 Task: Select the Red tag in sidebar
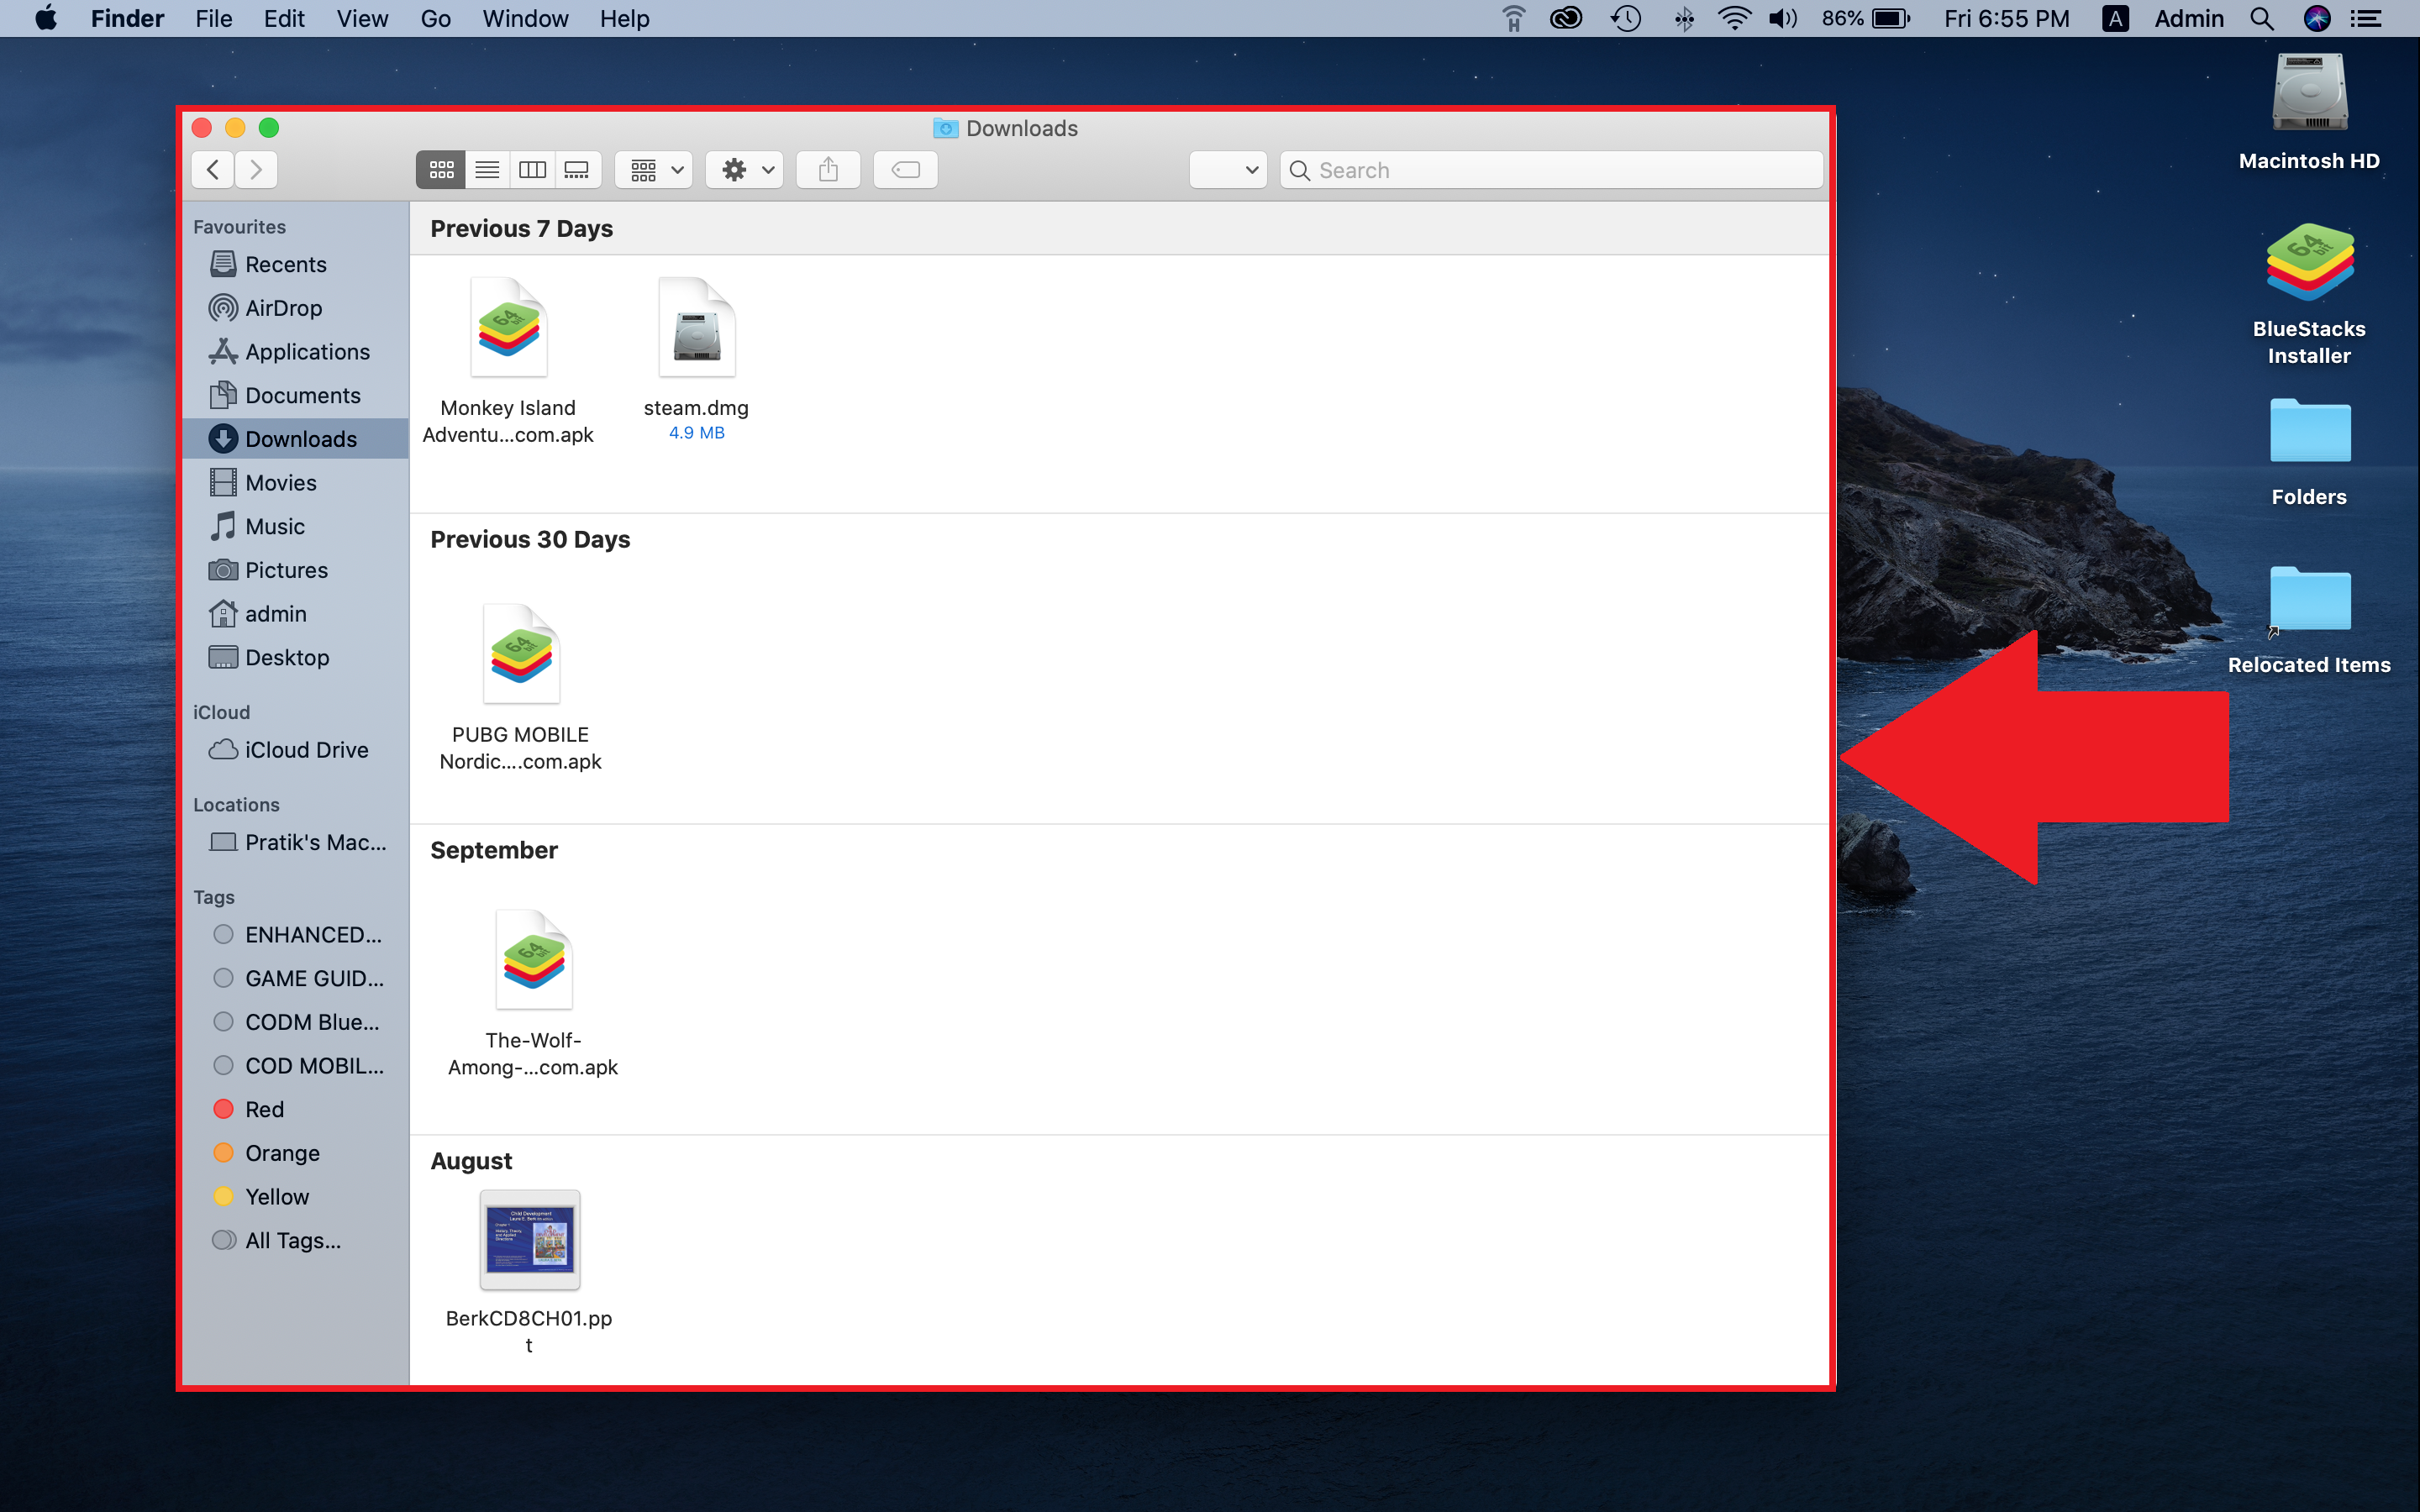(x=265, y=1108)
